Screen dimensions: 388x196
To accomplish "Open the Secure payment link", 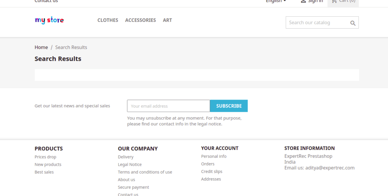I will [133, 187].
